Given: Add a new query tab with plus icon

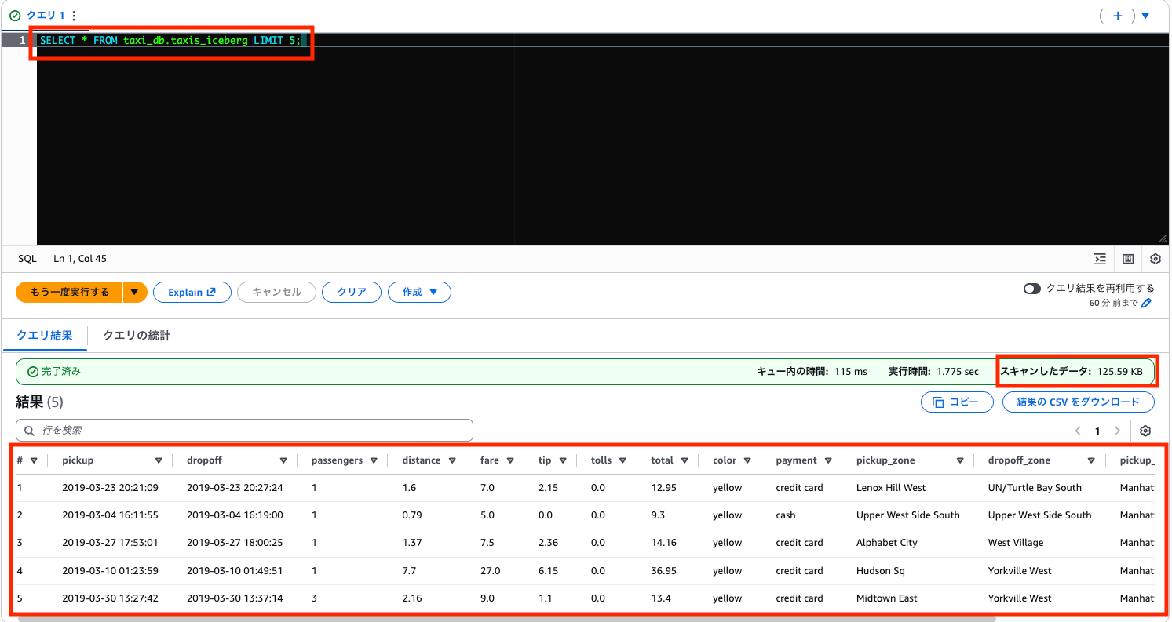Looking at the screenshot, I should [1118, 16].
